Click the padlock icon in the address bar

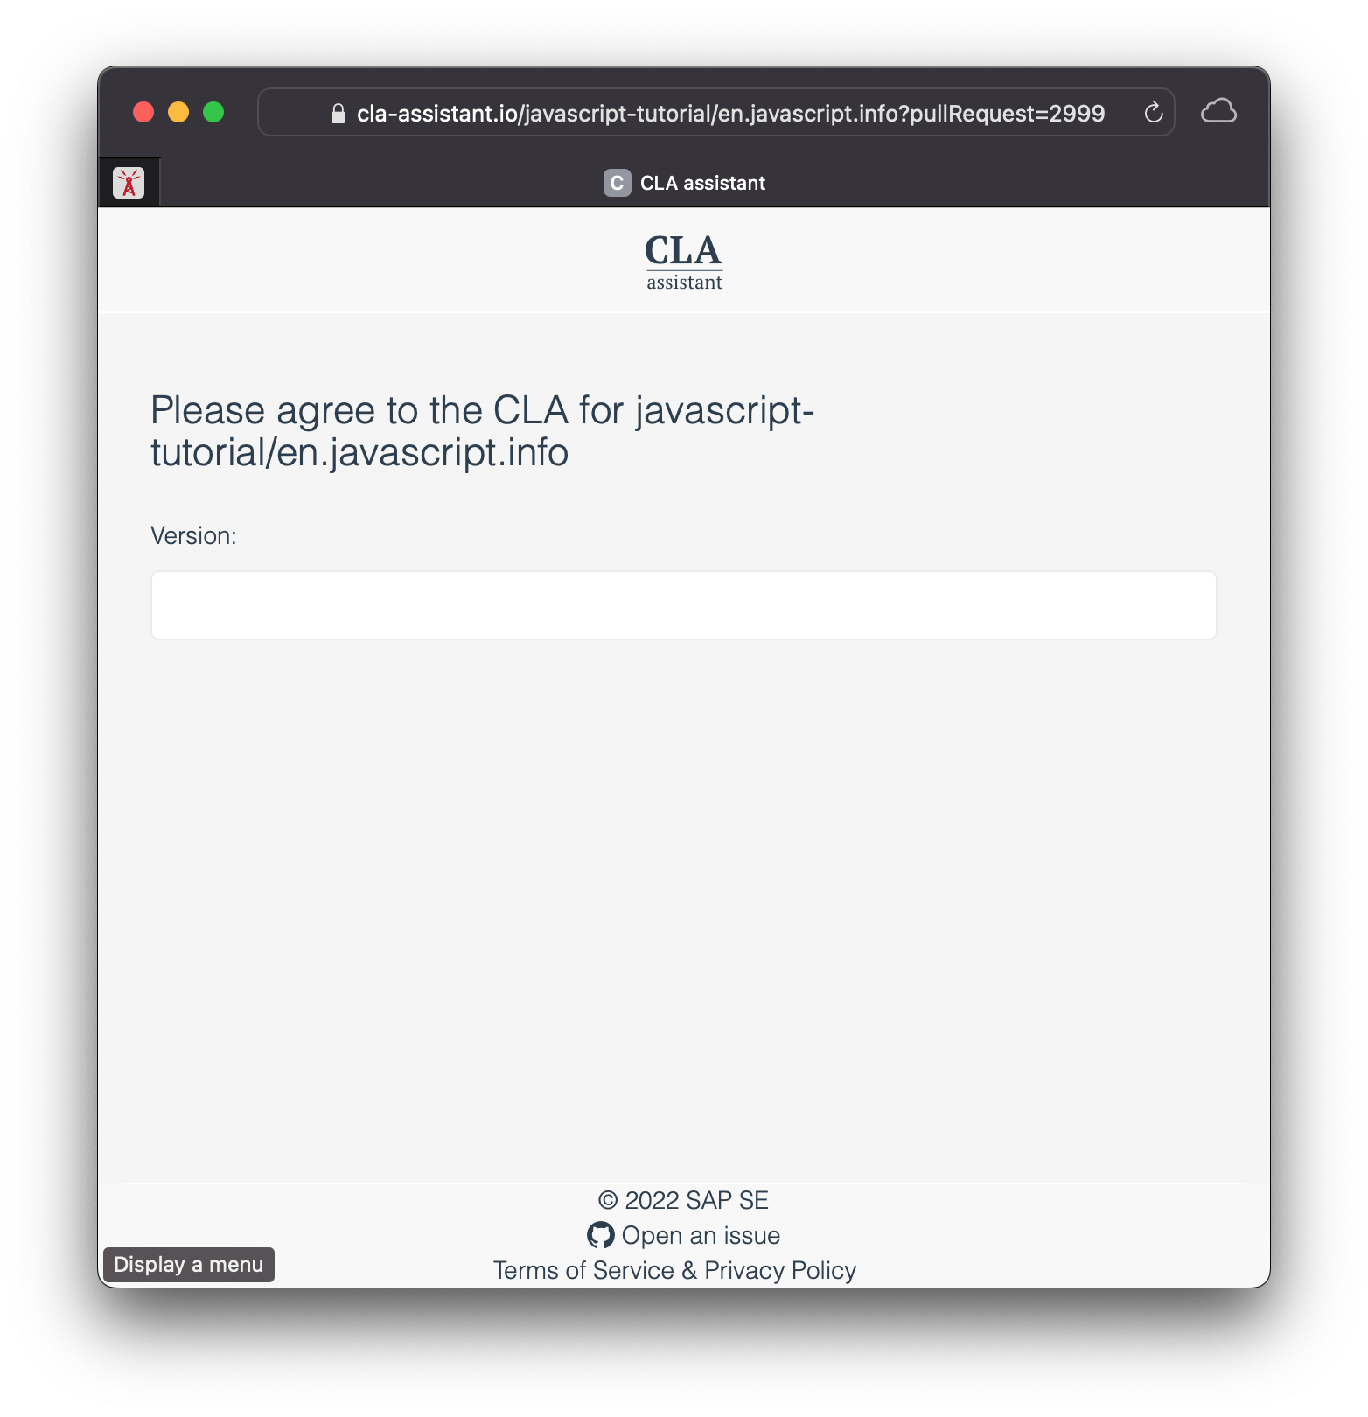click(x=338, y=114)
